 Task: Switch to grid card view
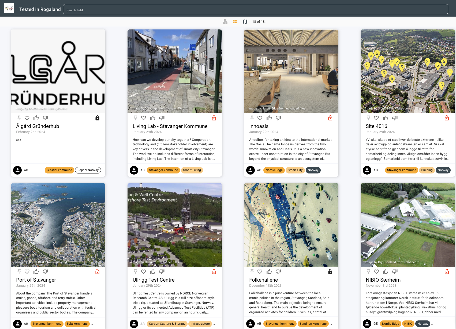click(235, 22)
